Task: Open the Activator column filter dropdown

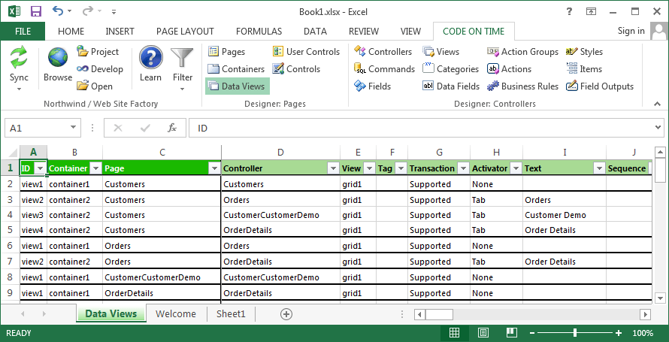Action: [516, 168]
